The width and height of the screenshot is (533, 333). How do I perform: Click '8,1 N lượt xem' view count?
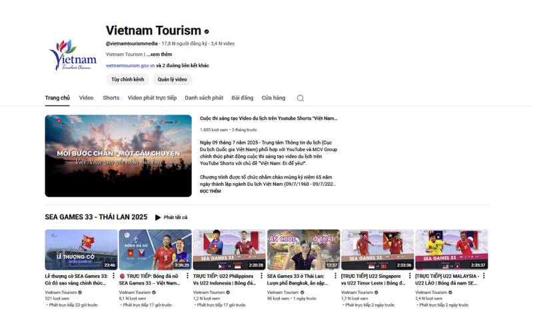[133, 298]
